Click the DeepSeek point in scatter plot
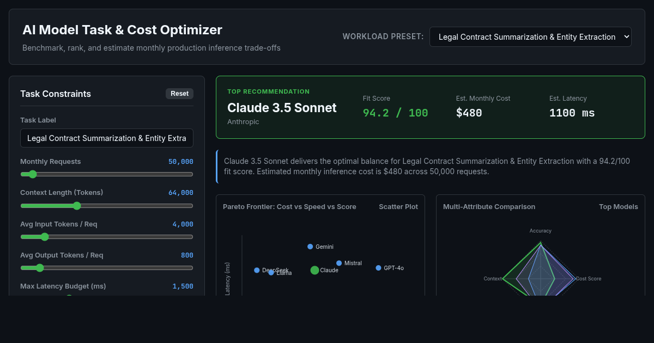This screenshot has width=654, height=343. pyautogui.click(x=257, y=270)
